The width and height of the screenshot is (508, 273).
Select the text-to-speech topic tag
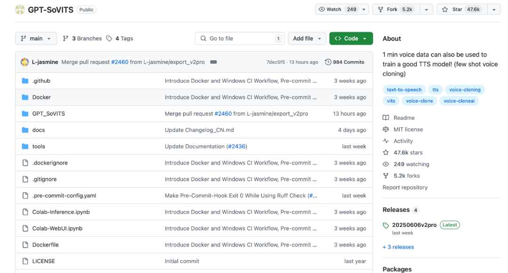(x=404, y=89)
